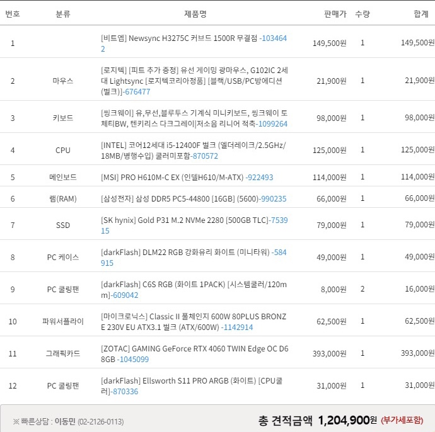This screenshot has height=432, width=435.
Task: Open the SK hynix Gold P31 SSD link
Action: 194,225
